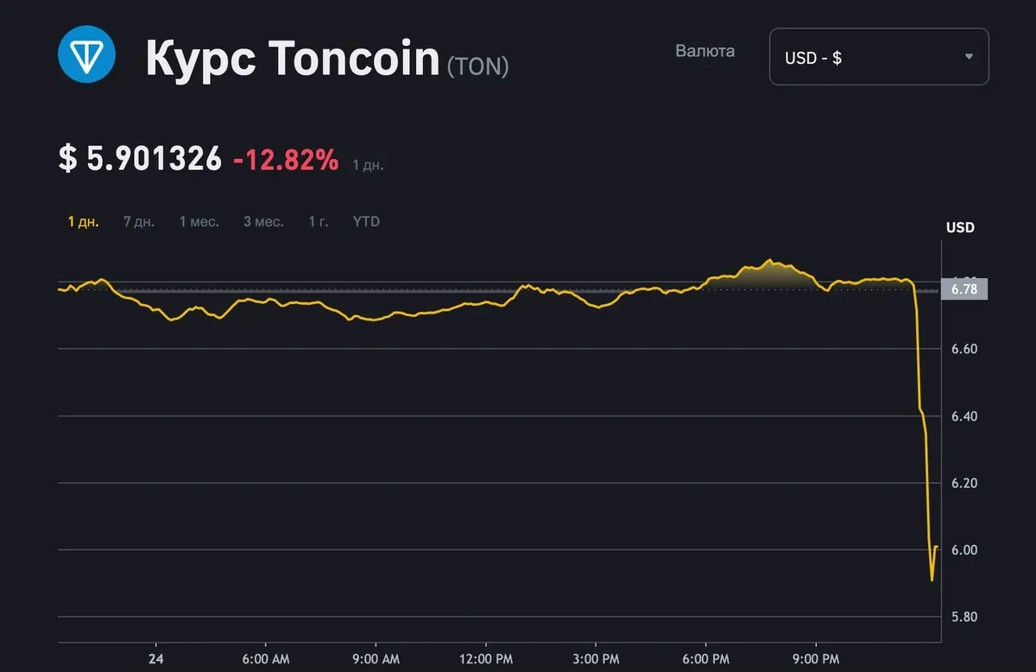Click the blue Toncoin logo icon
Viewport: 1036px width, 672px height.
86,54
